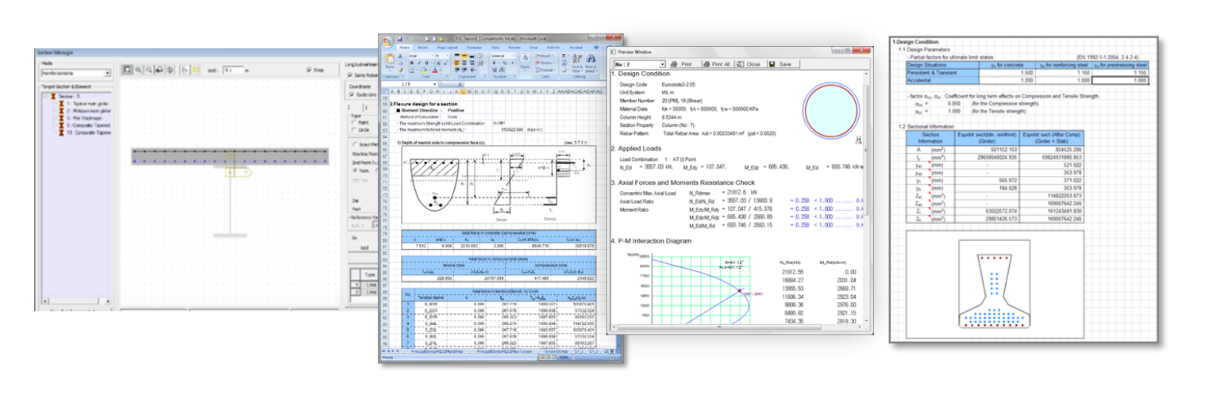Click the Grid value input field in Section Manager
Screen dimensions: 1232x398
point(233,70)
